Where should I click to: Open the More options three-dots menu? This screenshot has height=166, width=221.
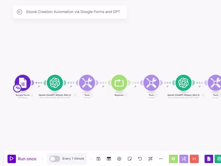[x=161, y=159]
